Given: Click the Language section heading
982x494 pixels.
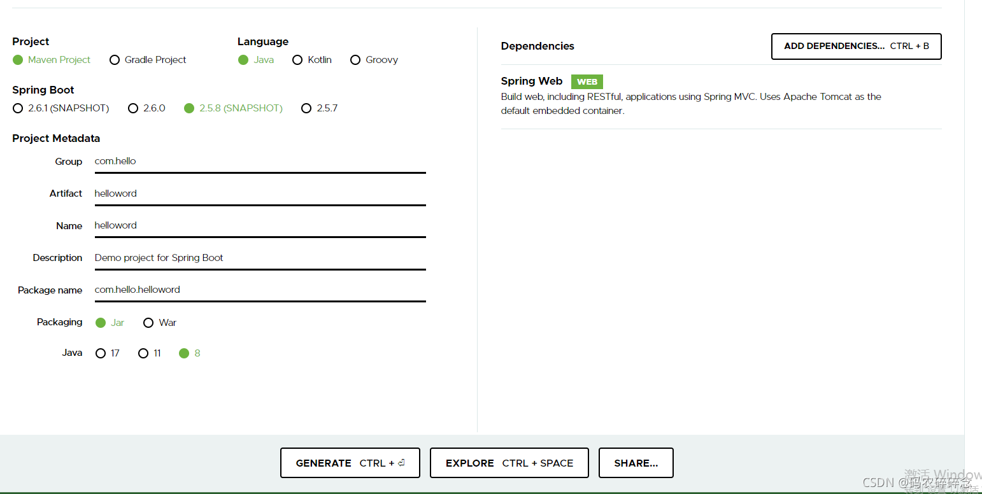Looking at the screenshot, I should point(263,41).
